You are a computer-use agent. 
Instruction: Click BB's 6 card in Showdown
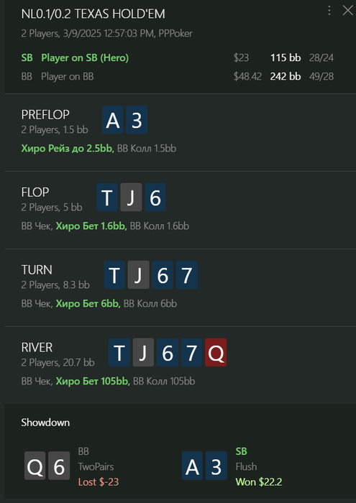point(59,466)
